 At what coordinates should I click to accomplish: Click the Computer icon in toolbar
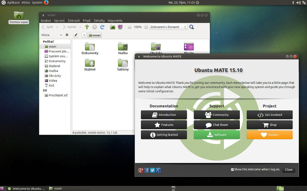pyautogui.click(x=120, y=27)
